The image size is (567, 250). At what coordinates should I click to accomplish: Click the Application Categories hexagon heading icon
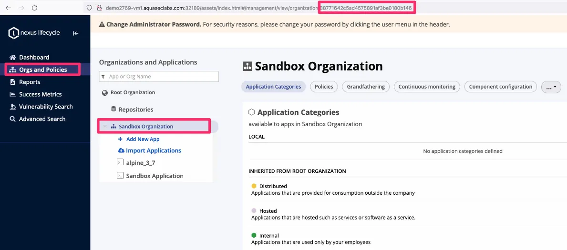(x=252, y=112)
